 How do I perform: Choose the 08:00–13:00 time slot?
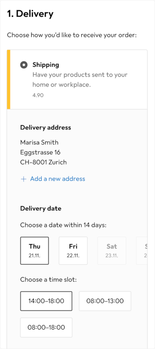click(x=105, y=301)
